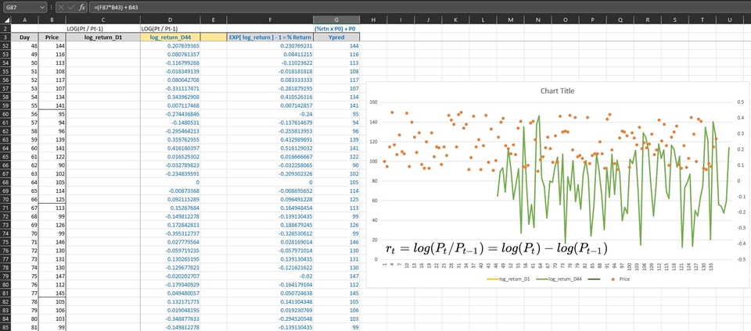Click cell with value 0.028169014
The image size is (751, 331).
coord(270,242)
